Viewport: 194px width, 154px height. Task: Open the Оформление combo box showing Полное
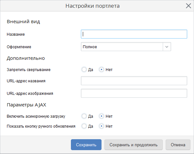[x=122, y=47]
